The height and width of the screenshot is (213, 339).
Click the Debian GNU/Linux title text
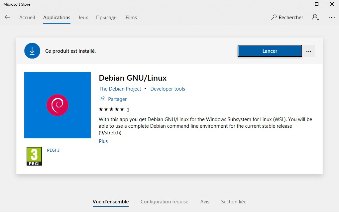pyautogui.click(x=133, y=78)
